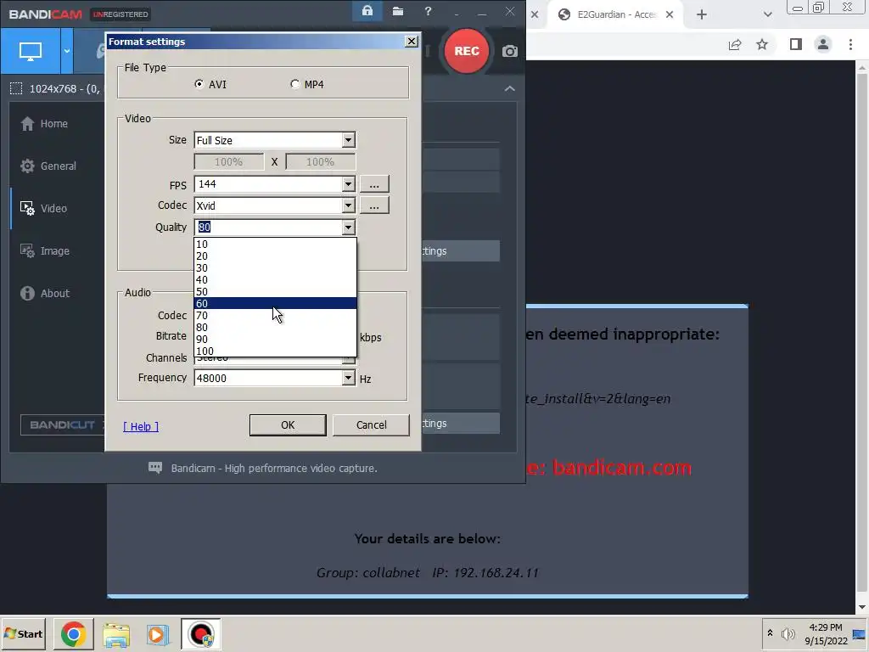Click the FPS more options button
Viewport: 869px width, 652px height.
click(374, 184)
